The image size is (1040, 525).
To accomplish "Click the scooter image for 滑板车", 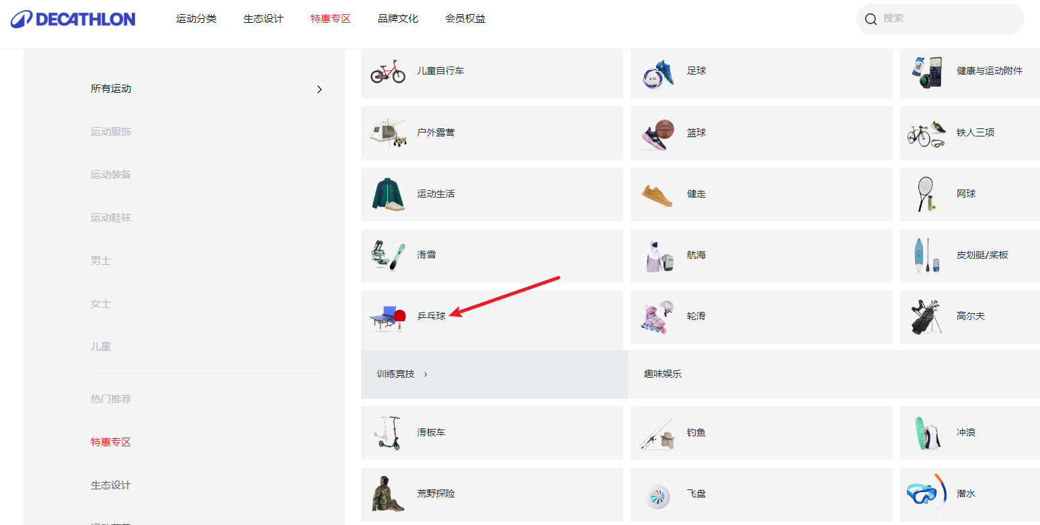I will pyautogui.click(x=388, y=432).
